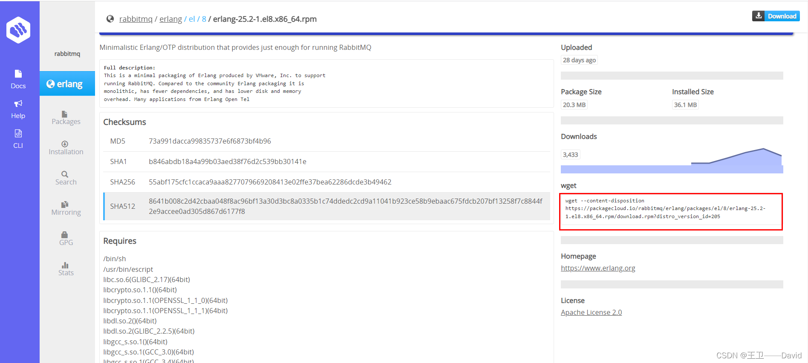The height and width of the screenshot is (363, 808).
Task: Click the rabbitmq user name in sidebar
Action: [67, 54]
